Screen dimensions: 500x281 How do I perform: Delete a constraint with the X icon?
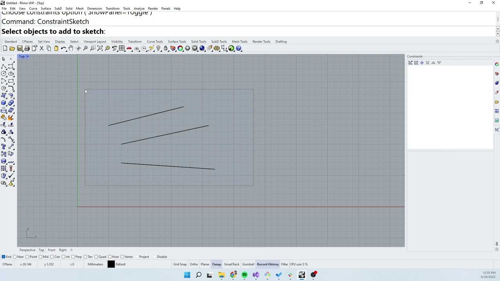coord(427,62)
